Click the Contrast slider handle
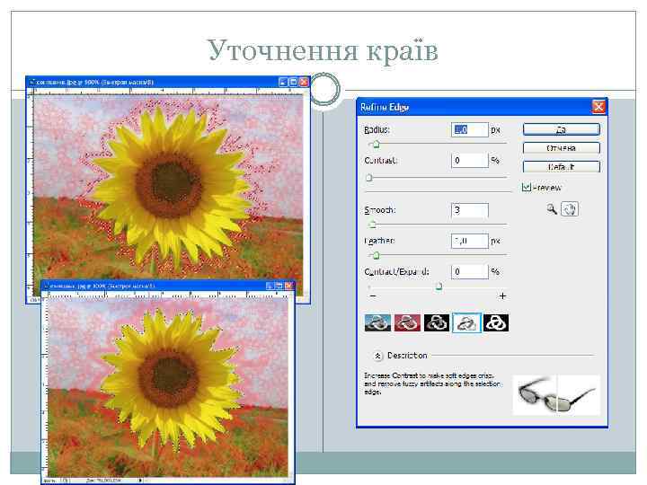 (369, 178)
